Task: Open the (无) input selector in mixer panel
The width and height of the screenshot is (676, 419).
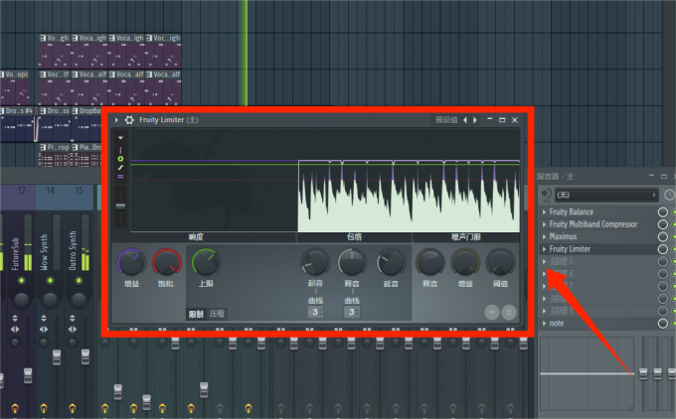Action: [x=606, y=195]
